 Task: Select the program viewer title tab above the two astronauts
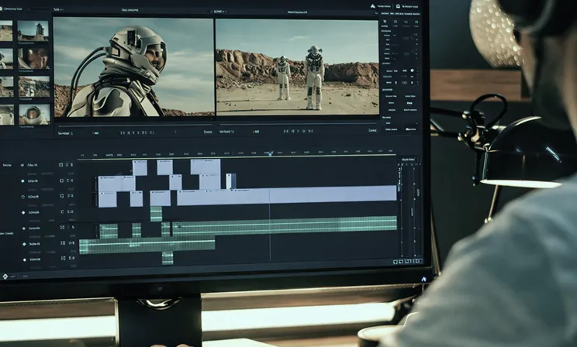tap(297, 12)
